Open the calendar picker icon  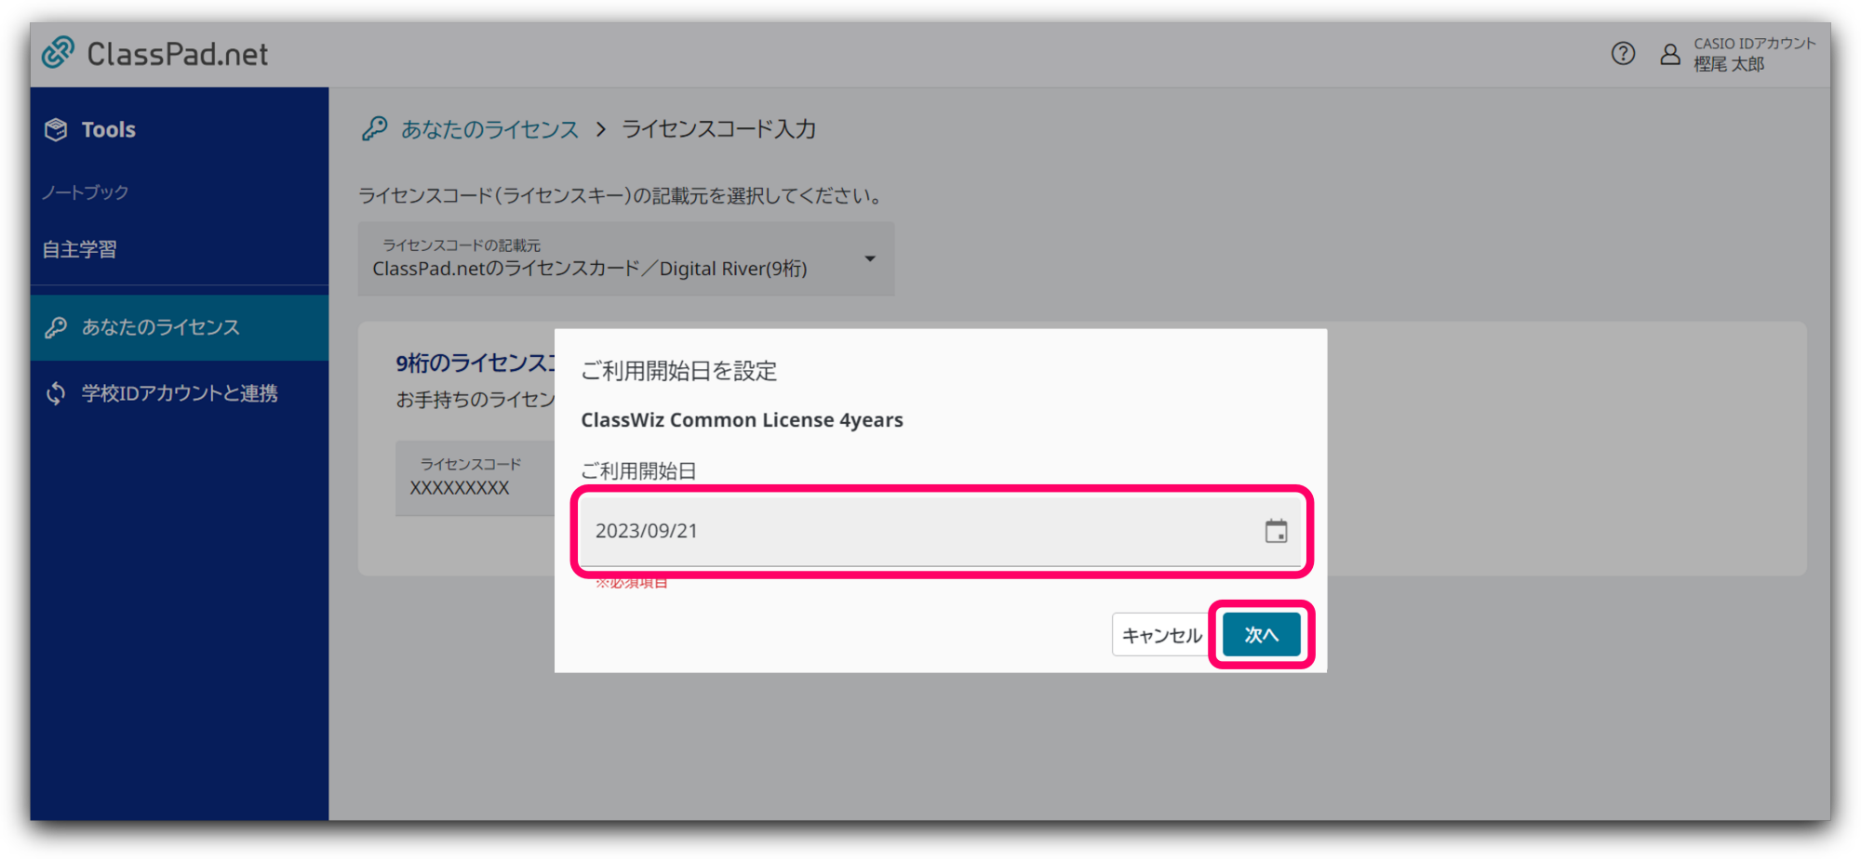pos(1276,531)
